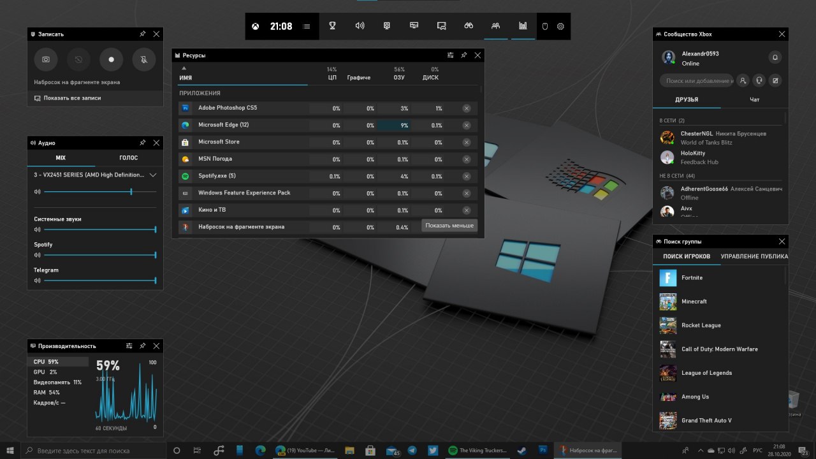Open the Gallery widget icon

441,26
